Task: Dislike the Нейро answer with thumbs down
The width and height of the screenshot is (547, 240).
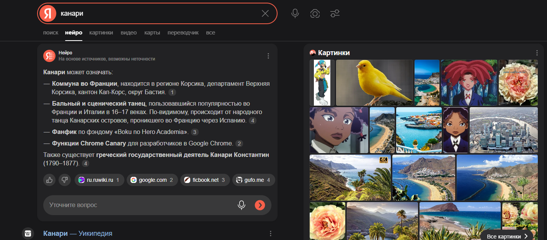Action: coord(65,180)
